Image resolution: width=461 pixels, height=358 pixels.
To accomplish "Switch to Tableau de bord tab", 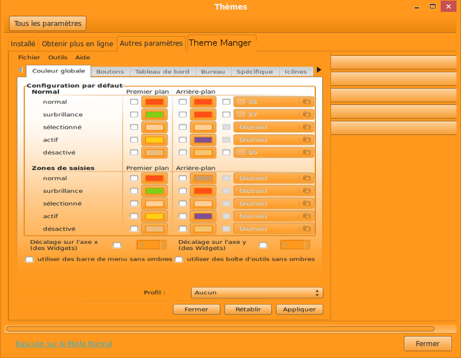I will (162, 71).
